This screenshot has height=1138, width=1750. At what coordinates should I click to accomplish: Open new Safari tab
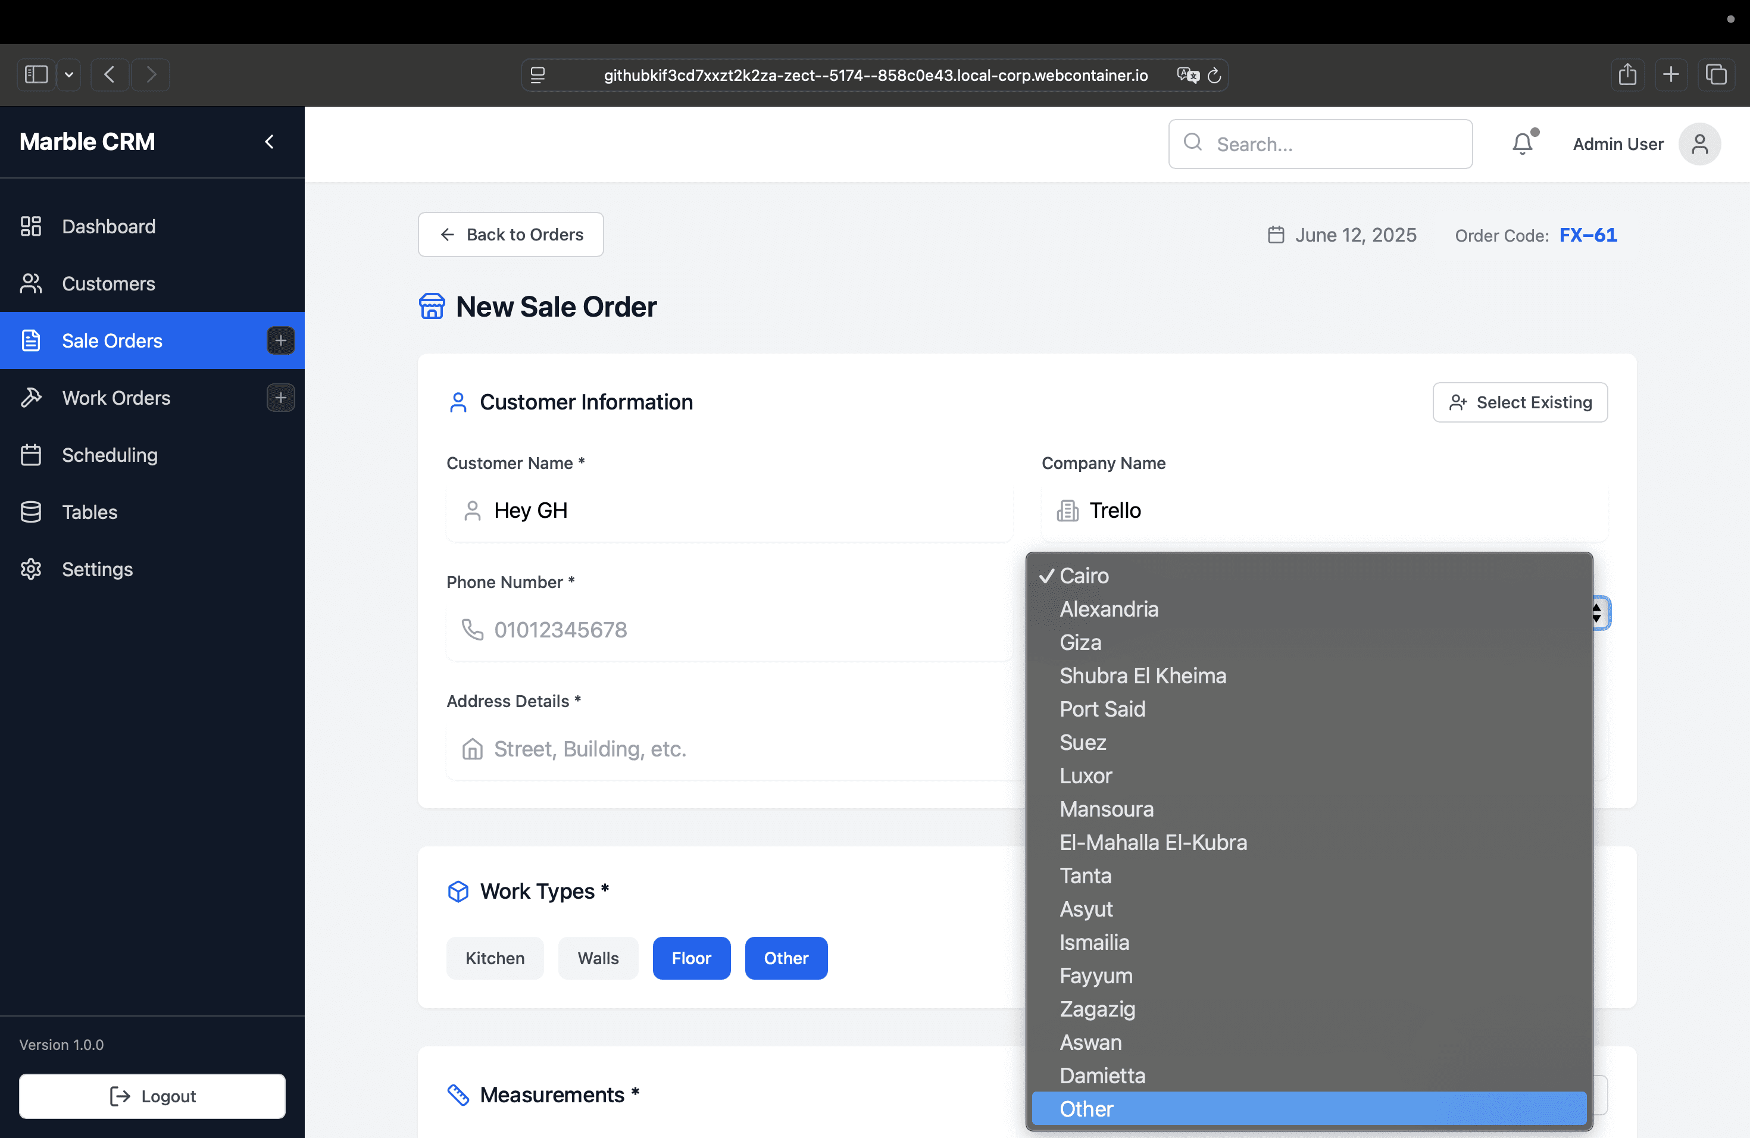pyautogui.click(x=1671, y=74)
